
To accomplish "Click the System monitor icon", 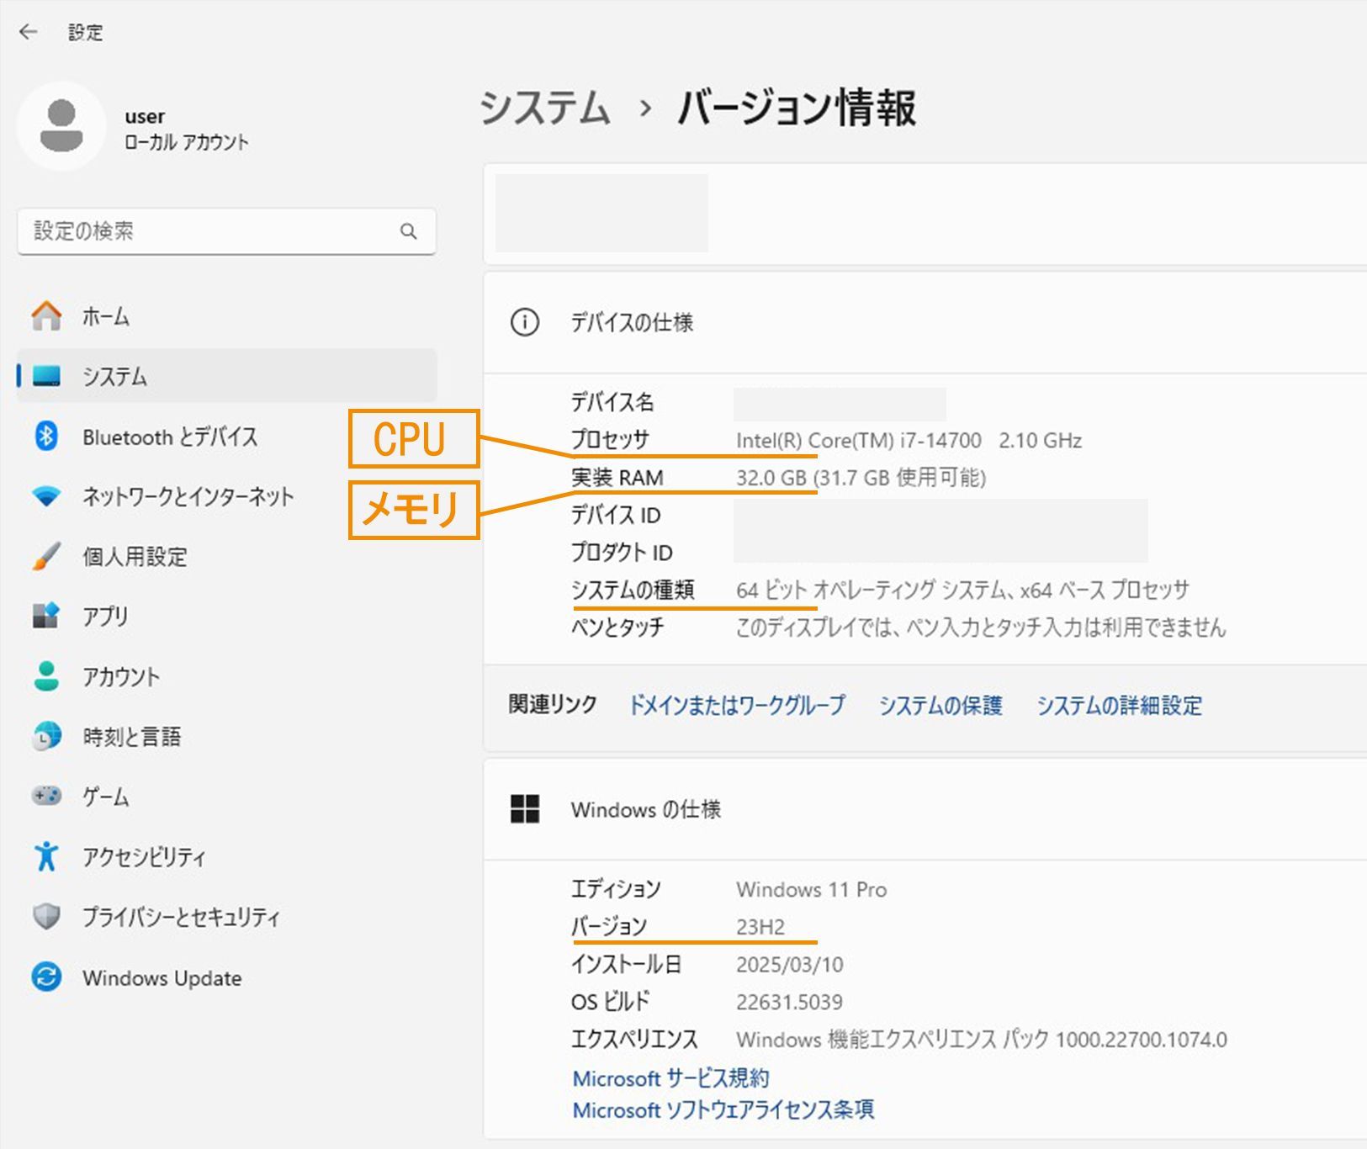I will [46, 376].
